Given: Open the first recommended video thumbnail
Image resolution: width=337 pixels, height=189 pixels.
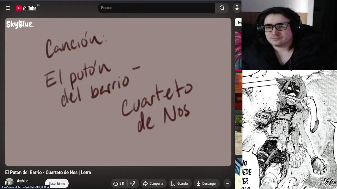Looking at the screenshot, I should [238, 50].
